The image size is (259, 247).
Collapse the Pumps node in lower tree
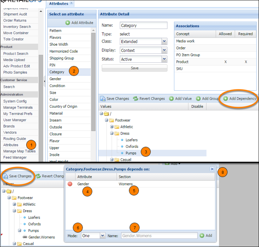point(19,230)
